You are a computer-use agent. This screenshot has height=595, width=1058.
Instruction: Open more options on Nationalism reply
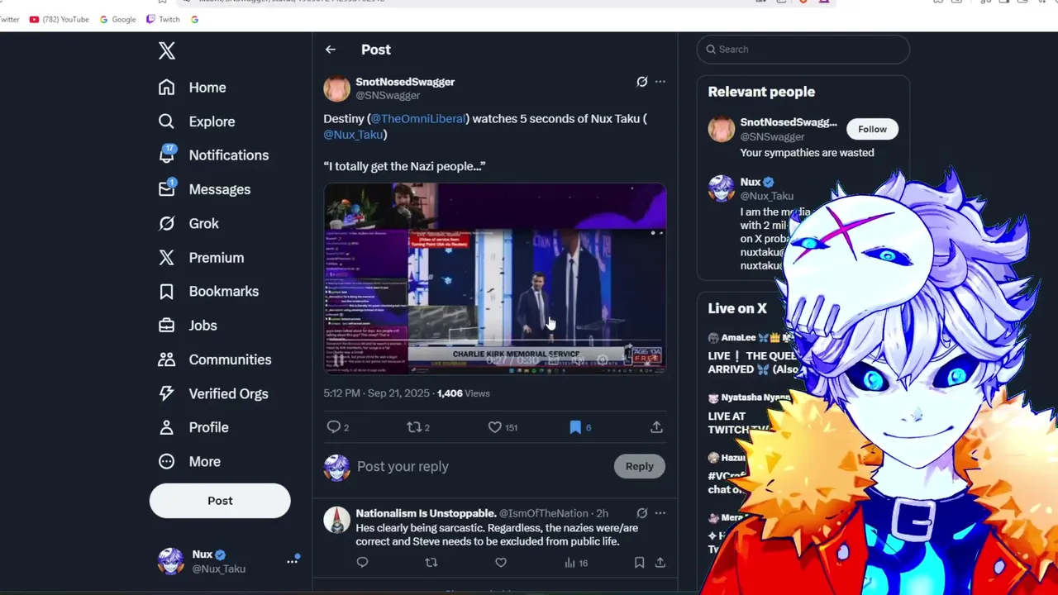coord(660,513)
